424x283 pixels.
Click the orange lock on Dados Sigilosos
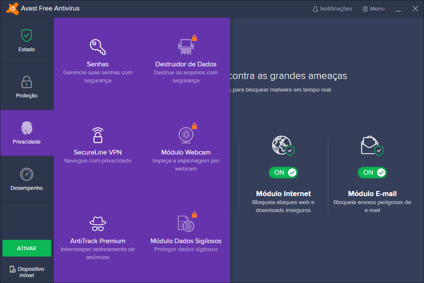pos(194,215)
